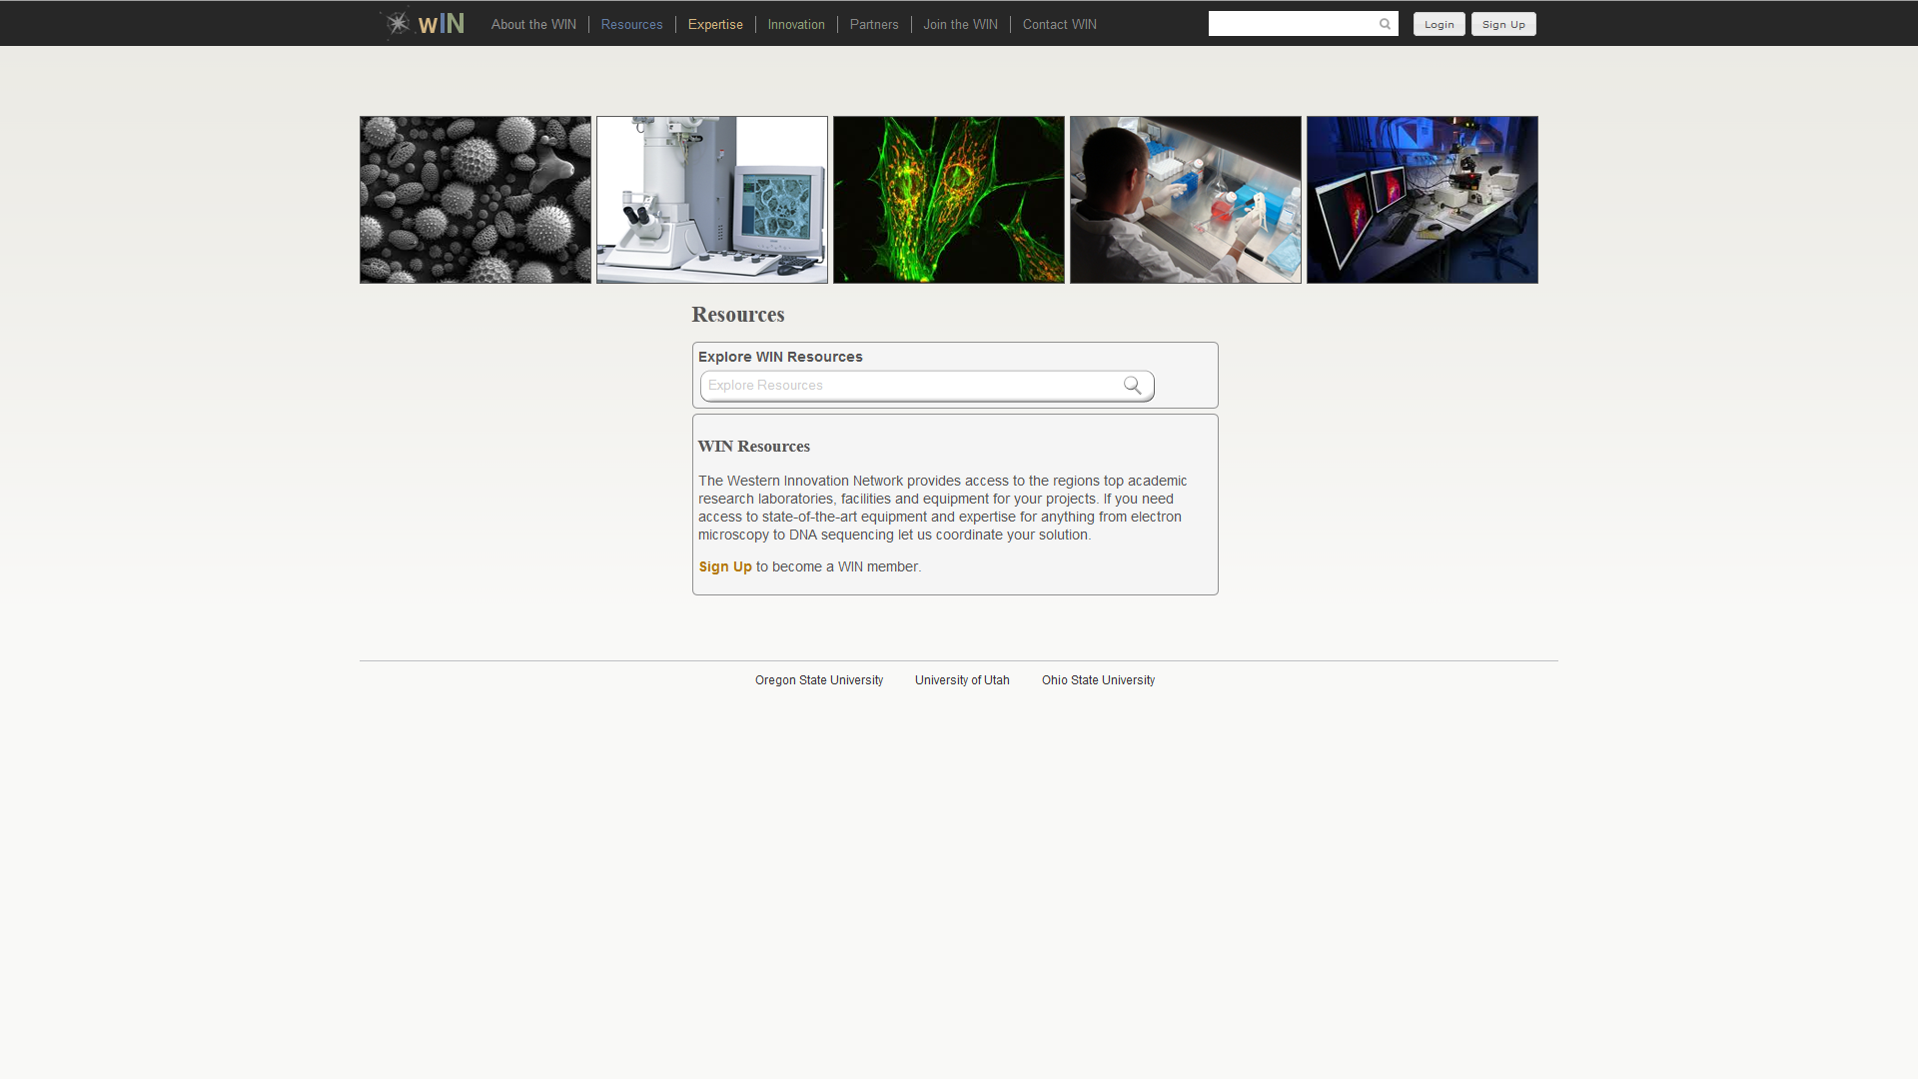
Task: Open the Oregon State University link
Action: point(819,680)
